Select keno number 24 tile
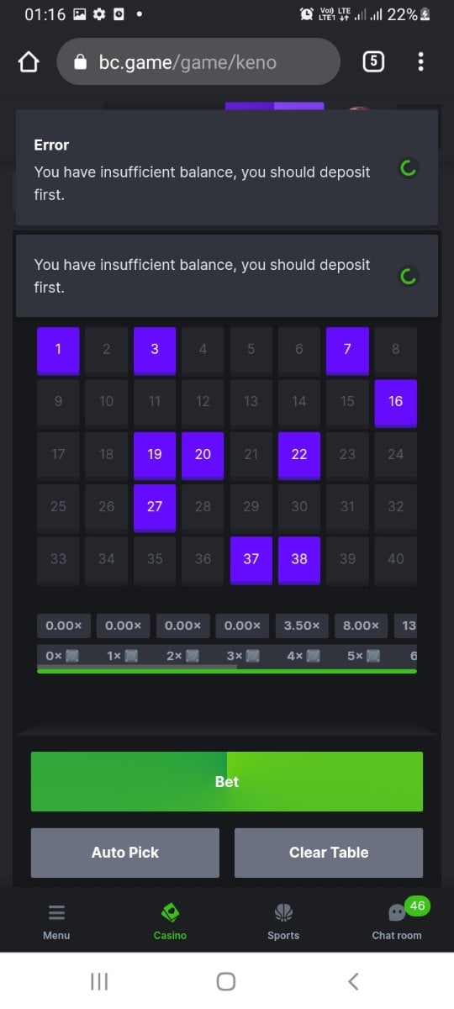Image resolution: width=454 pixels, height=1009 pixels. pyautogui.click(x=395, y=455)
